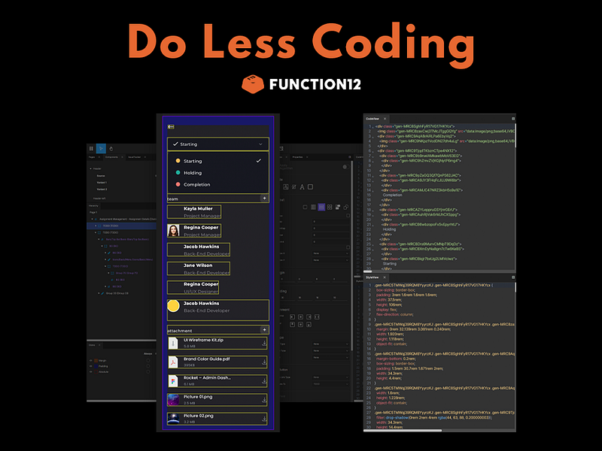Screen dimensions: 602x451
Task: Select the highlighted list layout icon in properties panel
Action: coord(321,207)
